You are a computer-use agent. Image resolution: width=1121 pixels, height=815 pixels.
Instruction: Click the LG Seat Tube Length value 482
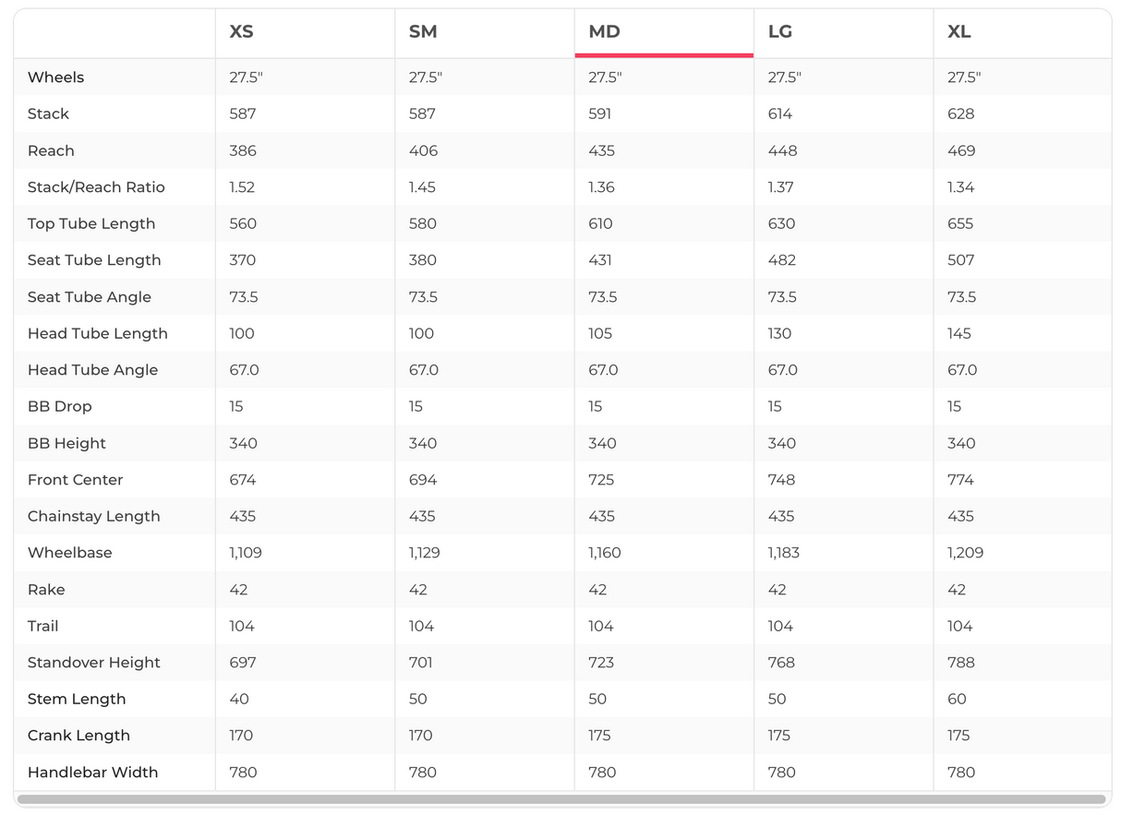(x=781, y=260)
